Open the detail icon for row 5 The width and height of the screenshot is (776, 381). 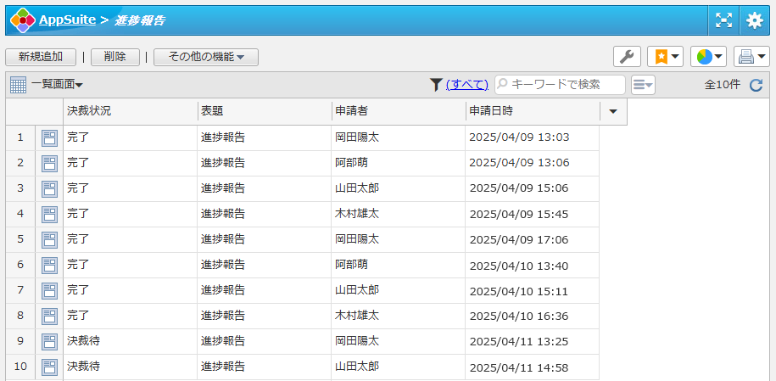[x=49, y=239]
